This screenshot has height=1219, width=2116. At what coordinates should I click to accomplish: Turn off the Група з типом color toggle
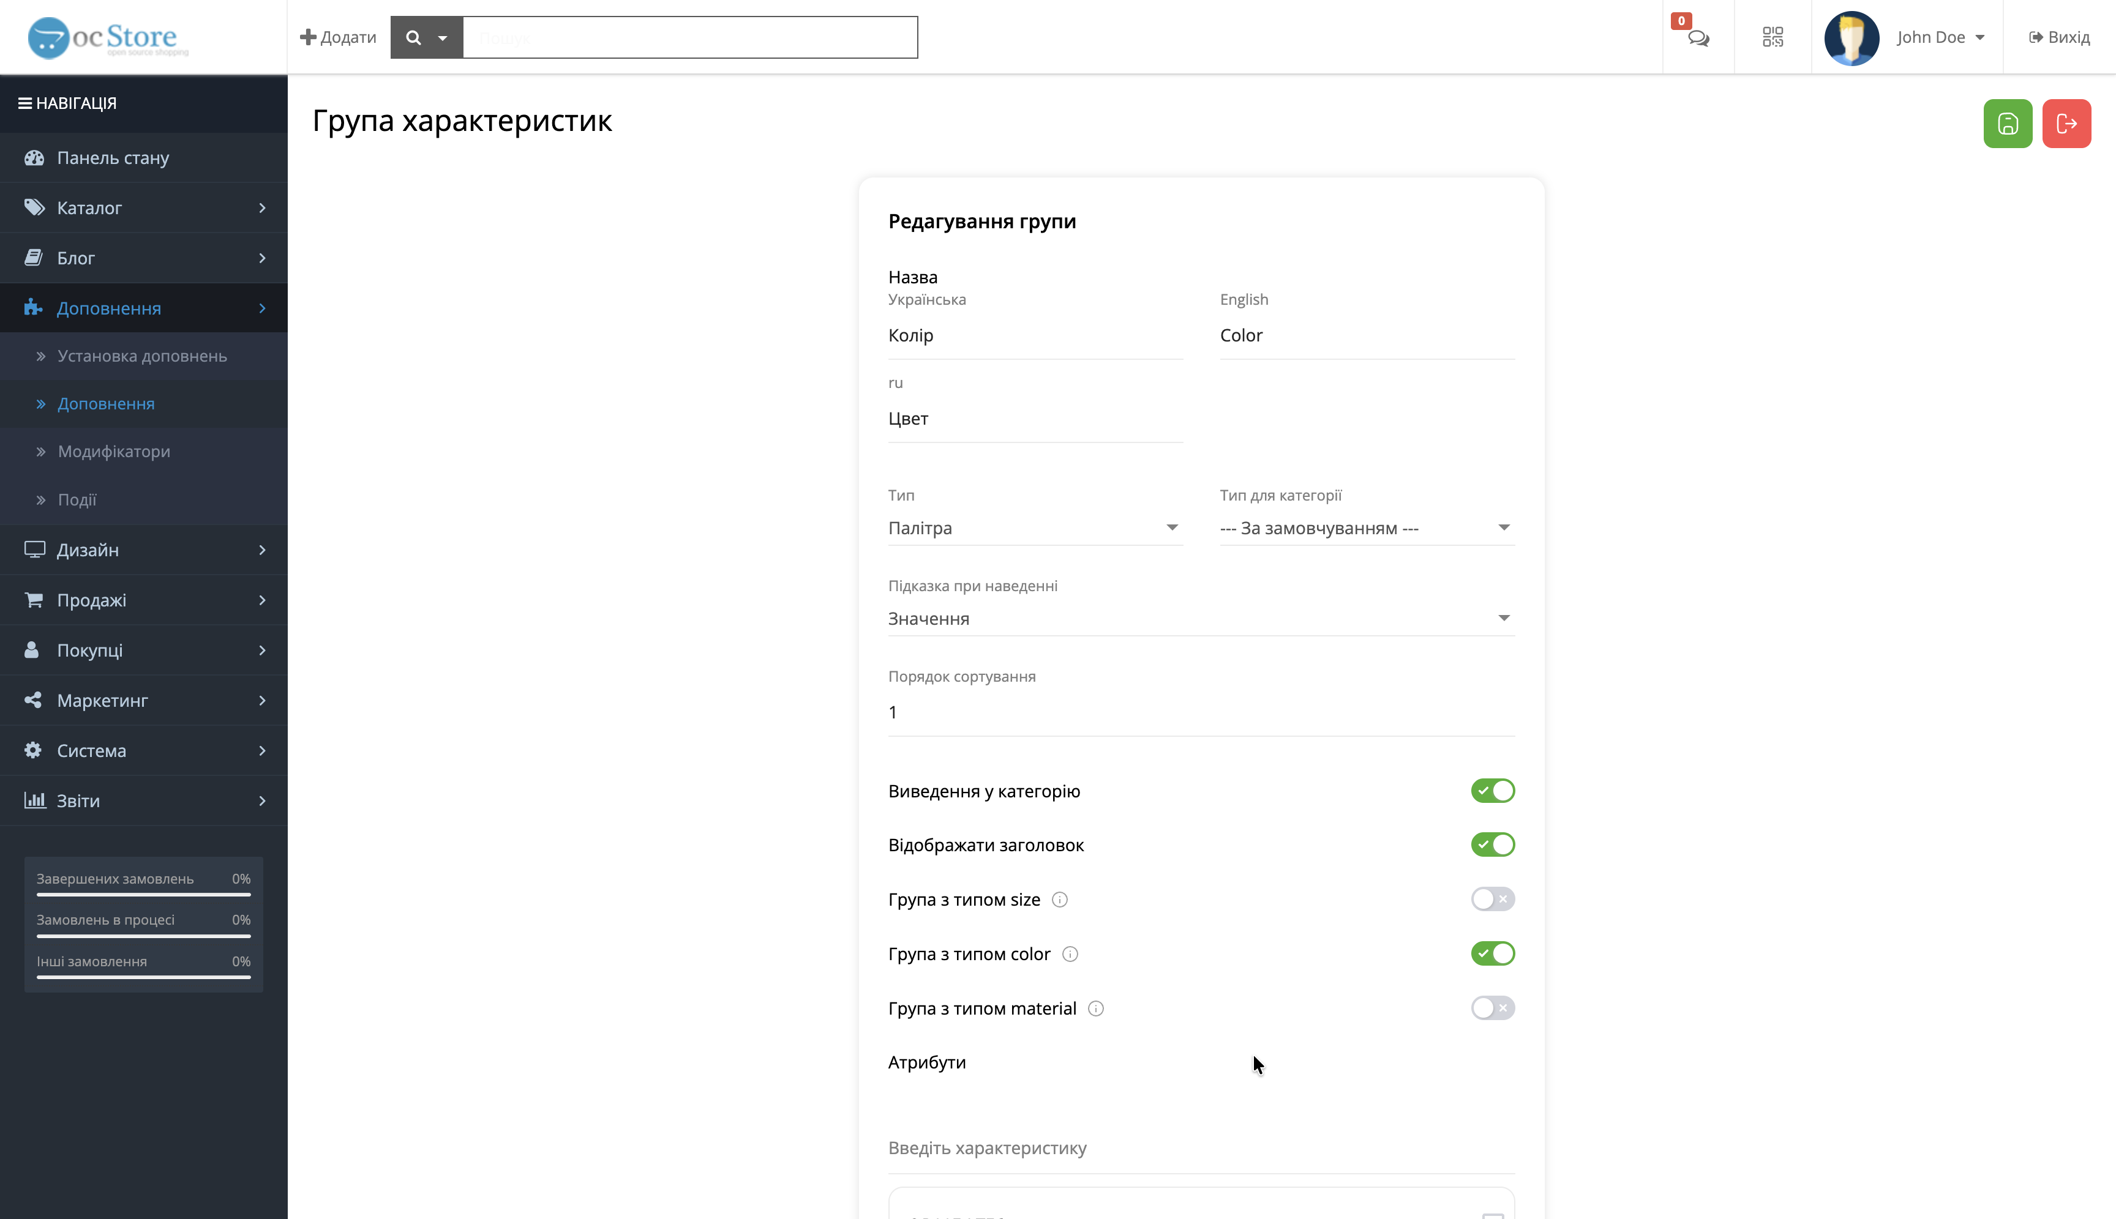click(x=1493, y=953)
